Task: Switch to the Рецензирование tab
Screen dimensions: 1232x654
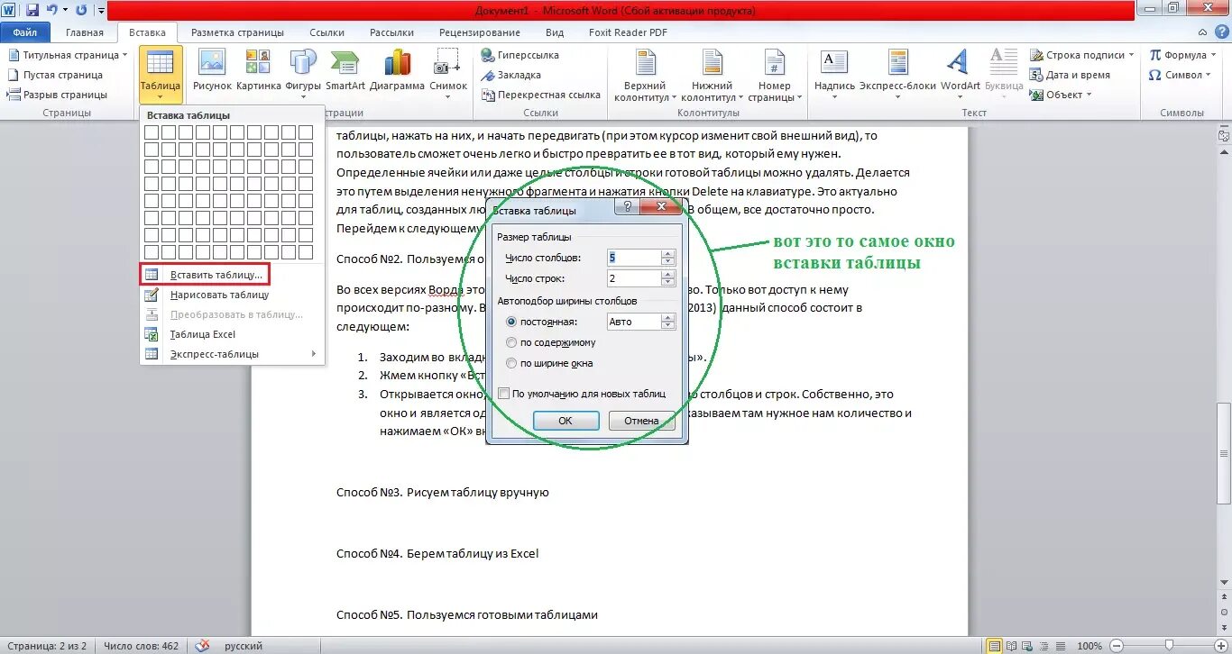Action: click(x=481, y=32)
